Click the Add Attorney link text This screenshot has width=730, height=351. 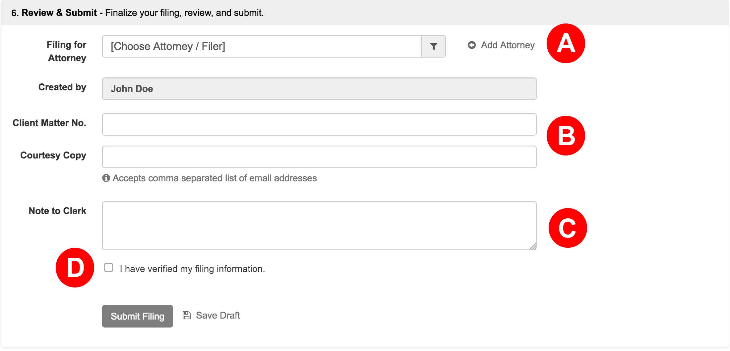508,45
